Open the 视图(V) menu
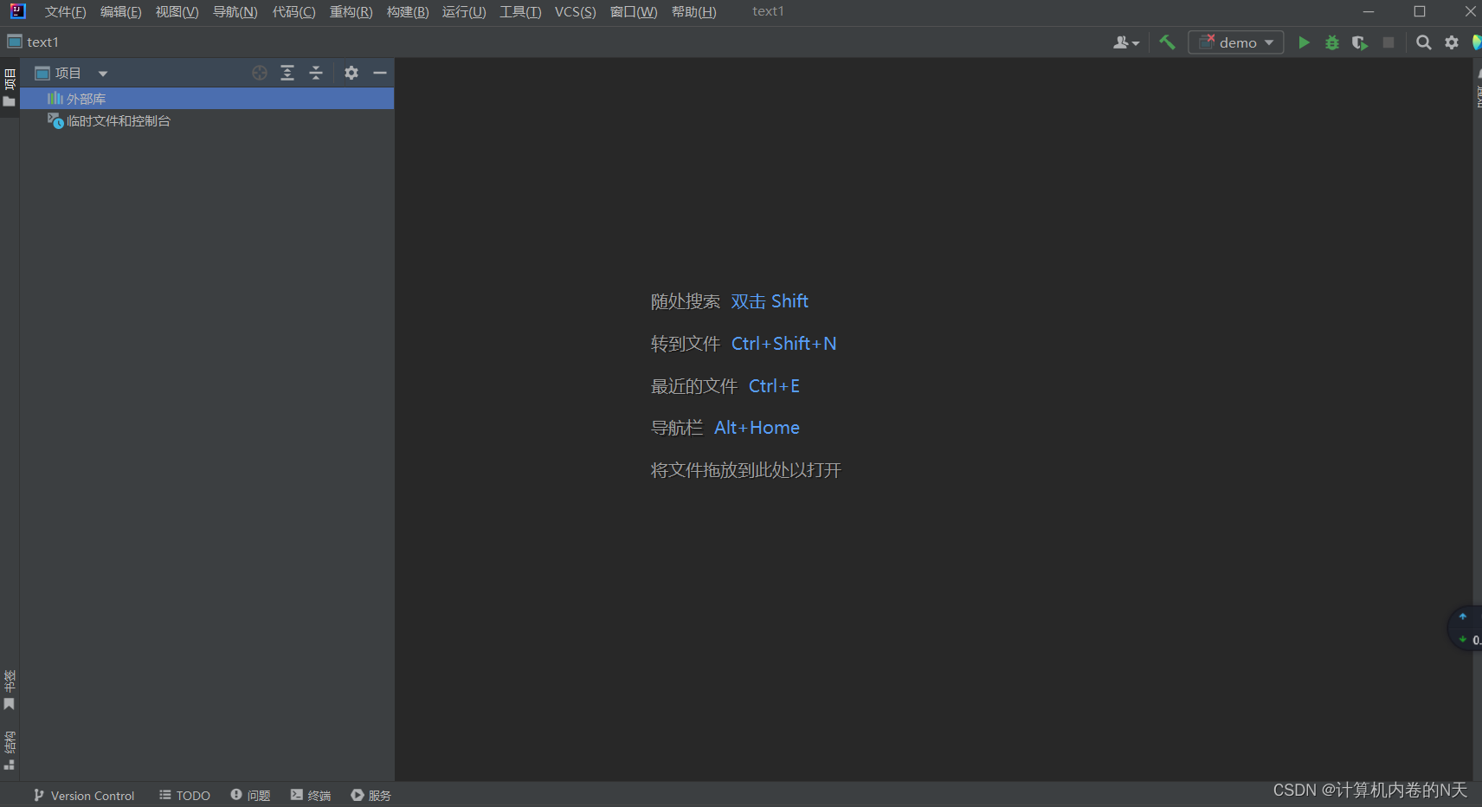This screenshot has width=1482, height=807. tap(177, 12)
